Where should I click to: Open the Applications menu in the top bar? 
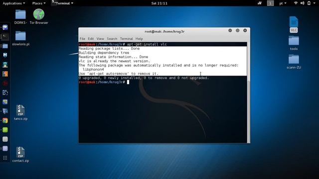[x=14, y=3]
